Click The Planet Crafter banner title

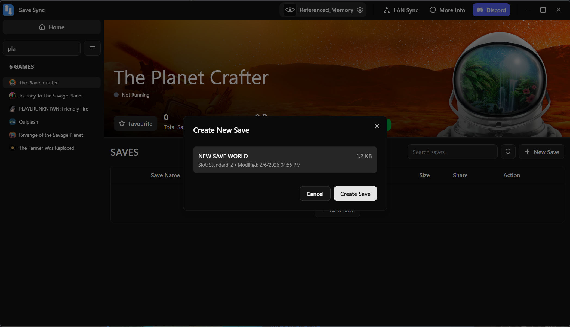(x=191, y=77)
